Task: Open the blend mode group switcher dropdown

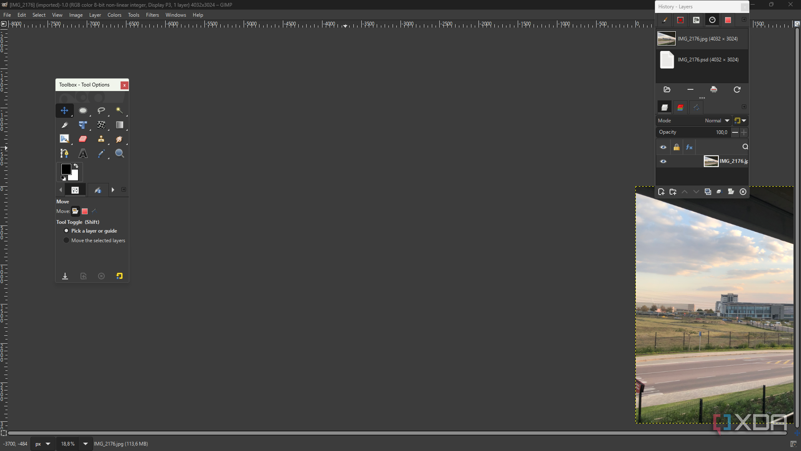Action: point(741,121)
